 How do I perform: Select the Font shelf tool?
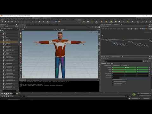click(43, 22)
